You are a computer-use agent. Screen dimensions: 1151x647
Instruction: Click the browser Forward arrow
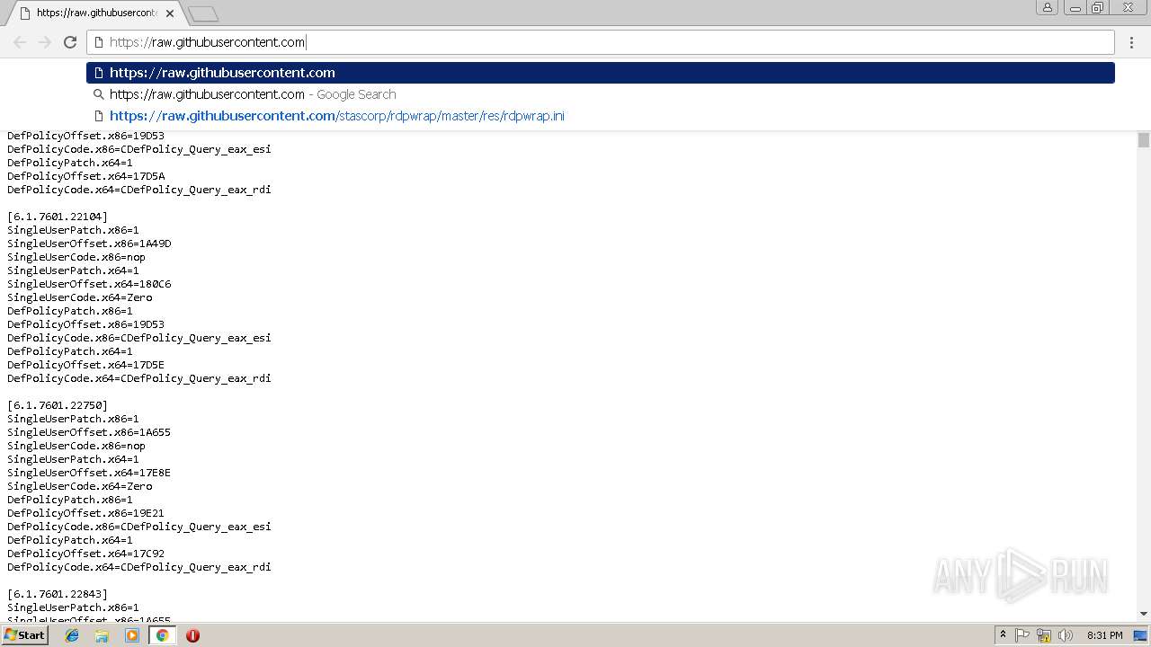click(x=44, y=42)
